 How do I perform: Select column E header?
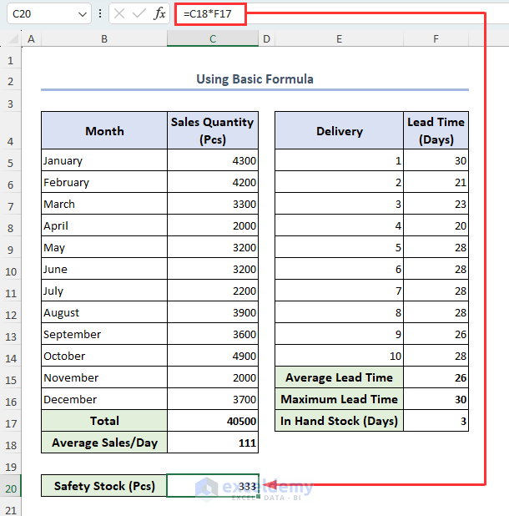(x=339, y=39)
